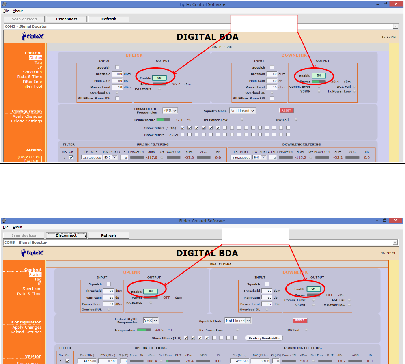Image resolution: width=405 pixels, height=364 pixels.
Task: Open the File menu in the upper window
Action: (x=6, y=11)
